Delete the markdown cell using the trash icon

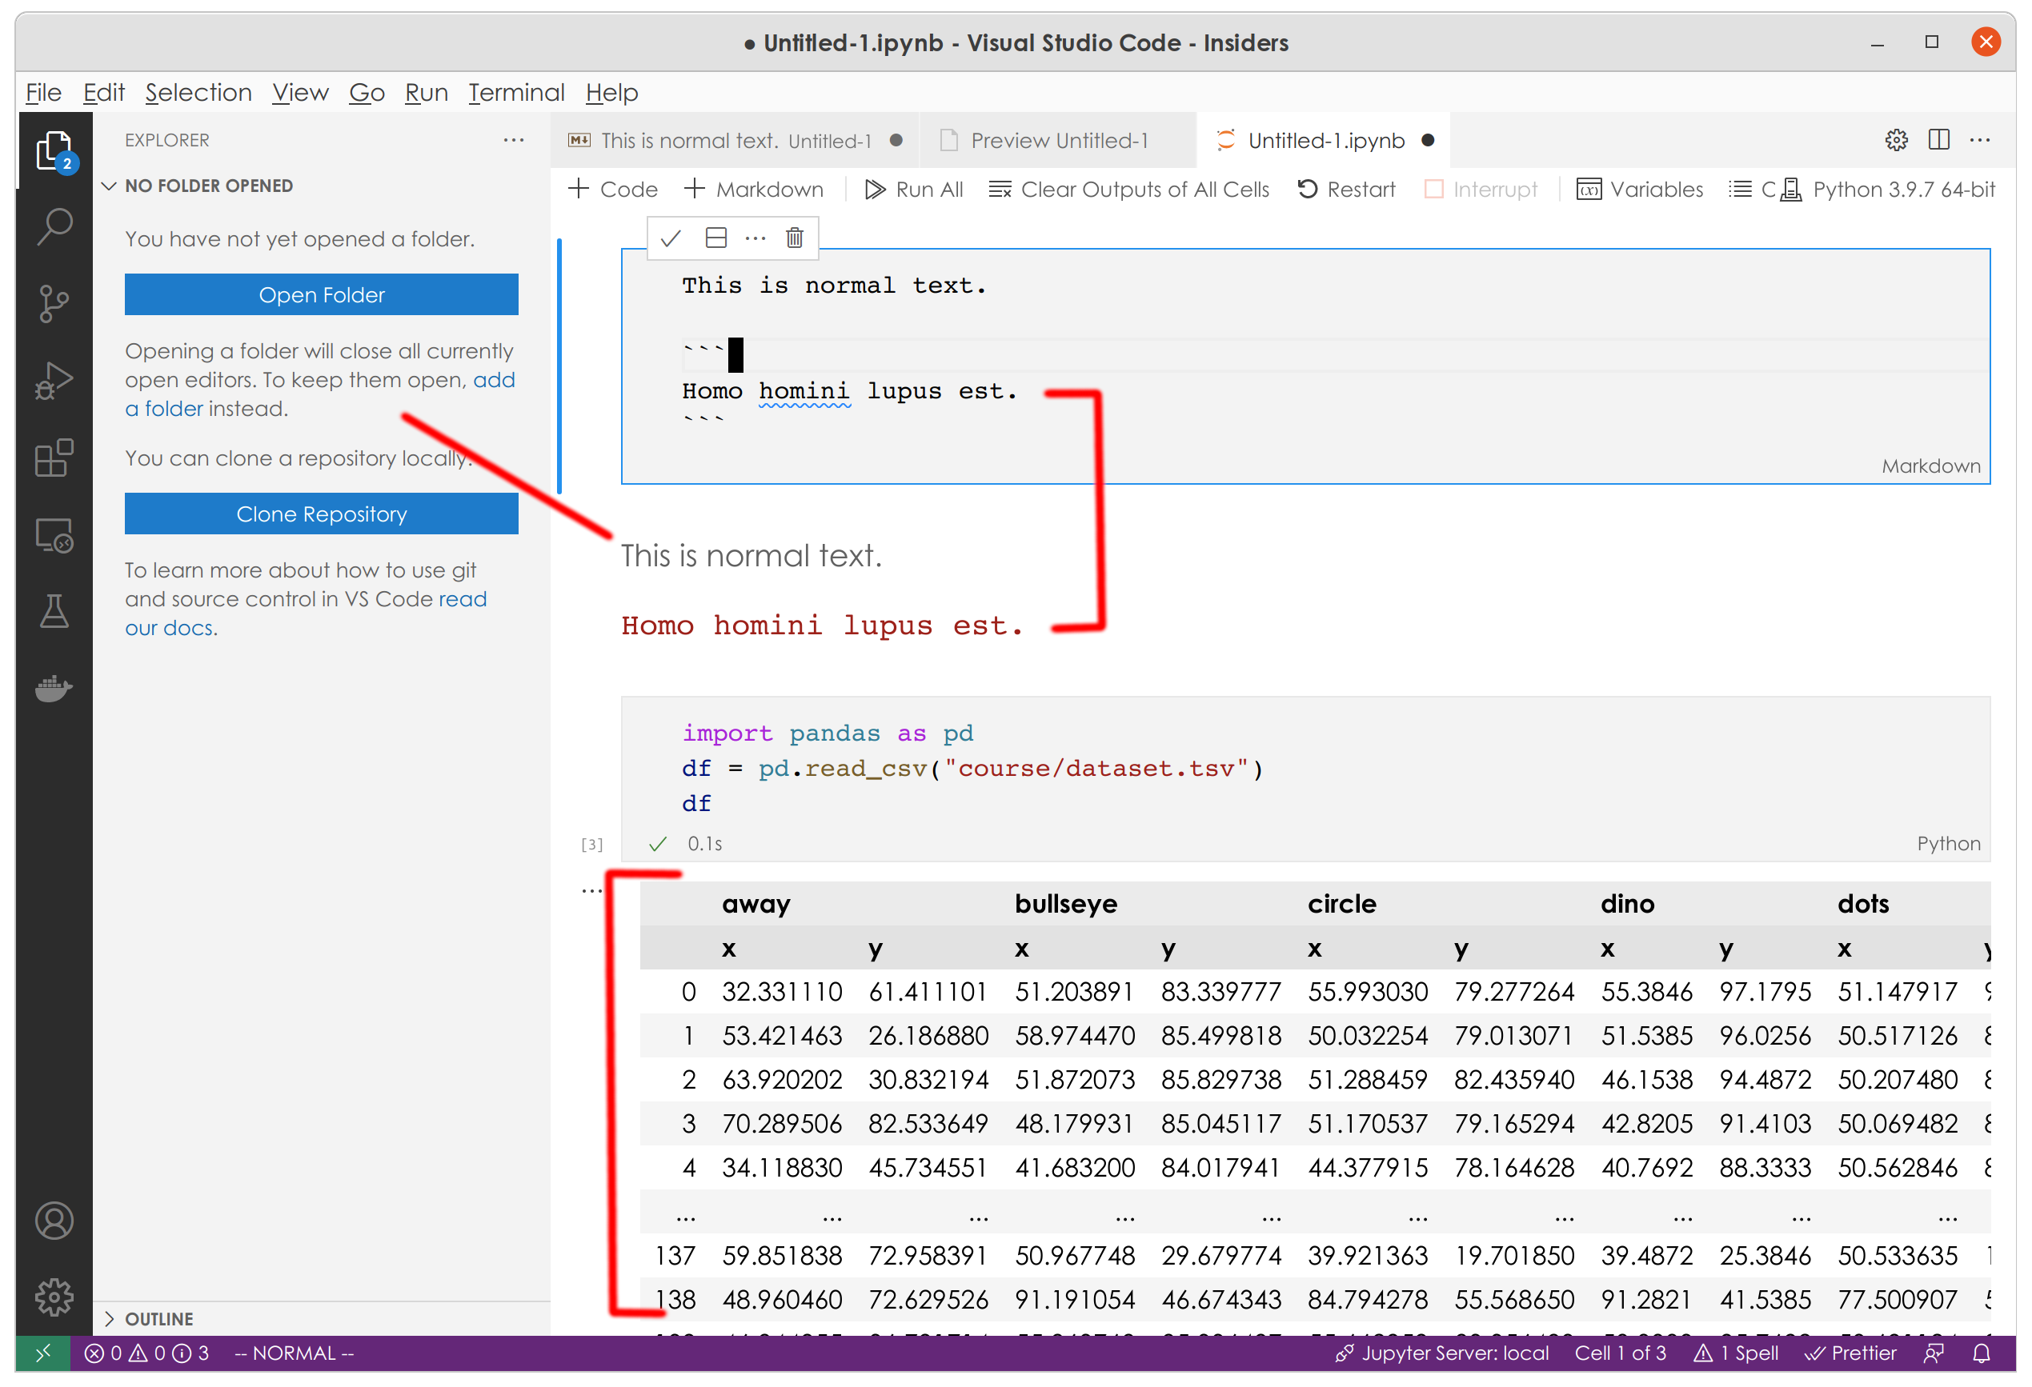[x=794, y=237]
